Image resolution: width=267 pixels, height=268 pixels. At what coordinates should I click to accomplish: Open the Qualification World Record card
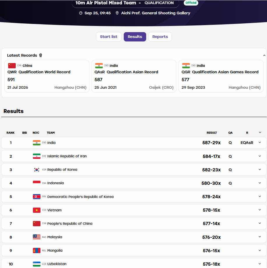(x=47, y=76)
